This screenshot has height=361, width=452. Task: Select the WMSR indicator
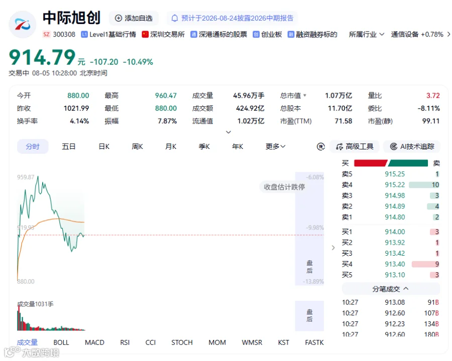point(252,342)
